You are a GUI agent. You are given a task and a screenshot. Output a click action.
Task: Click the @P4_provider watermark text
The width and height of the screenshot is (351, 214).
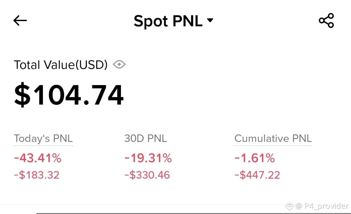point(322,206)
